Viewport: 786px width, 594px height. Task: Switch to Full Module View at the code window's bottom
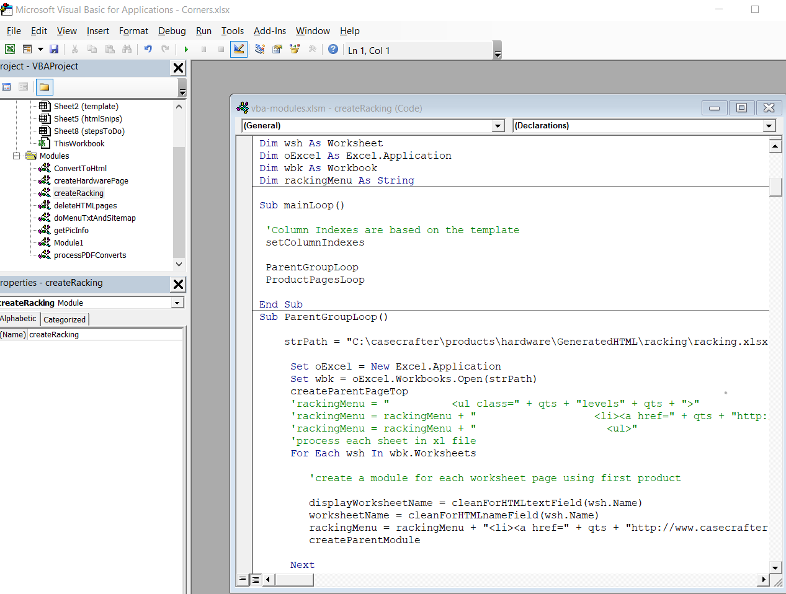(x=255, y=580)
